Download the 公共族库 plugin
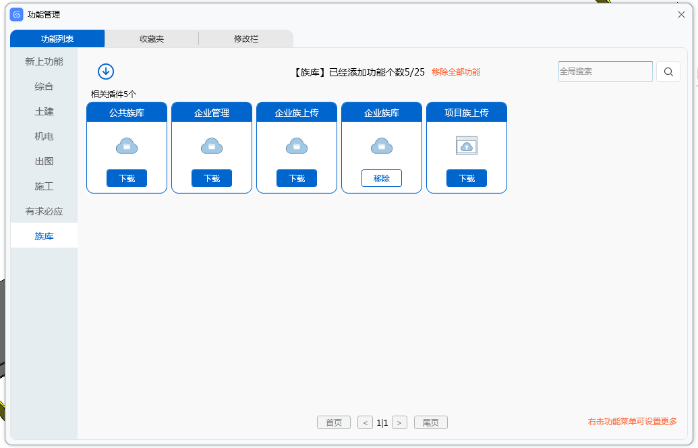The height and width of the screenshot is (448, 698). coord(127,178)
